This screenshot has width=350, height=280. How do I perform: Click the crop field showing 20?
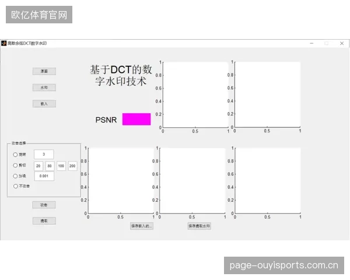click(x=38, y=166)
